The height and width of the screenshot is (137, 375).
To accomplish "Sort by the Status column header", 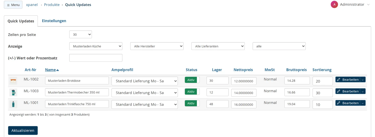I will (191, 70).
